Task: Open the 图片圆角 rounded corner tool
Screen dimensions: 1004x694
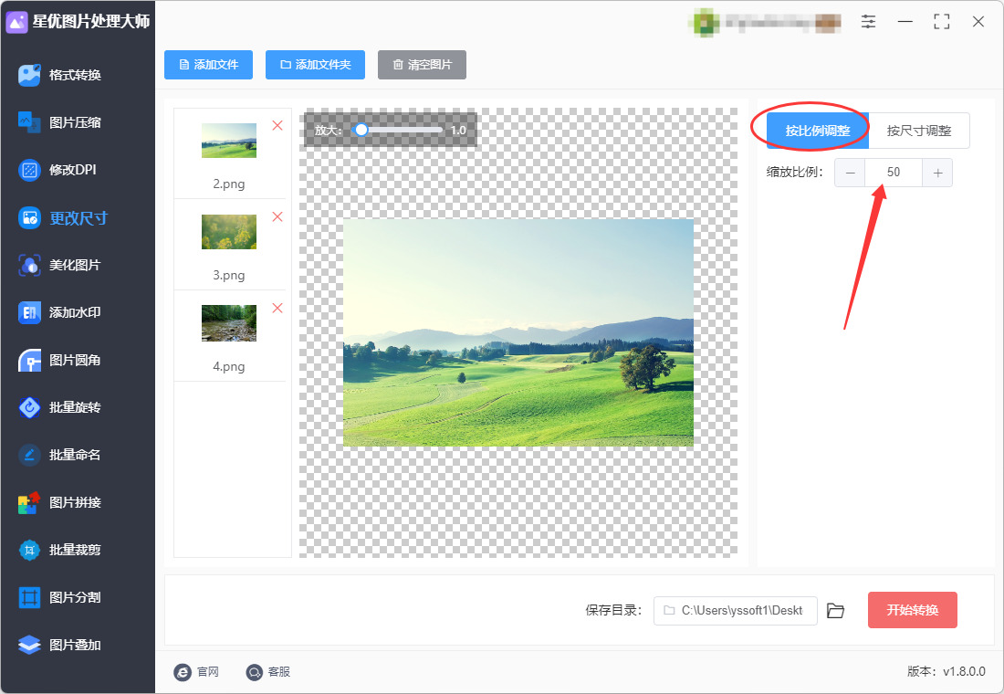Action: [75, 360]
